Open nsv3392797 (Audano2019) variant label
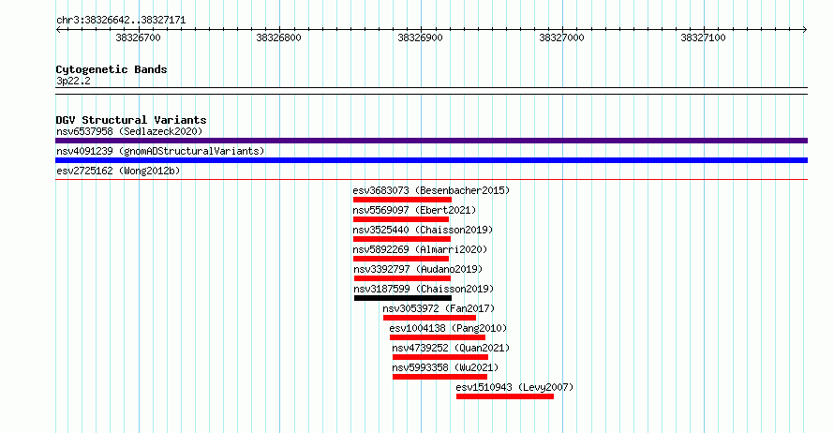 (x=418, y=269)
